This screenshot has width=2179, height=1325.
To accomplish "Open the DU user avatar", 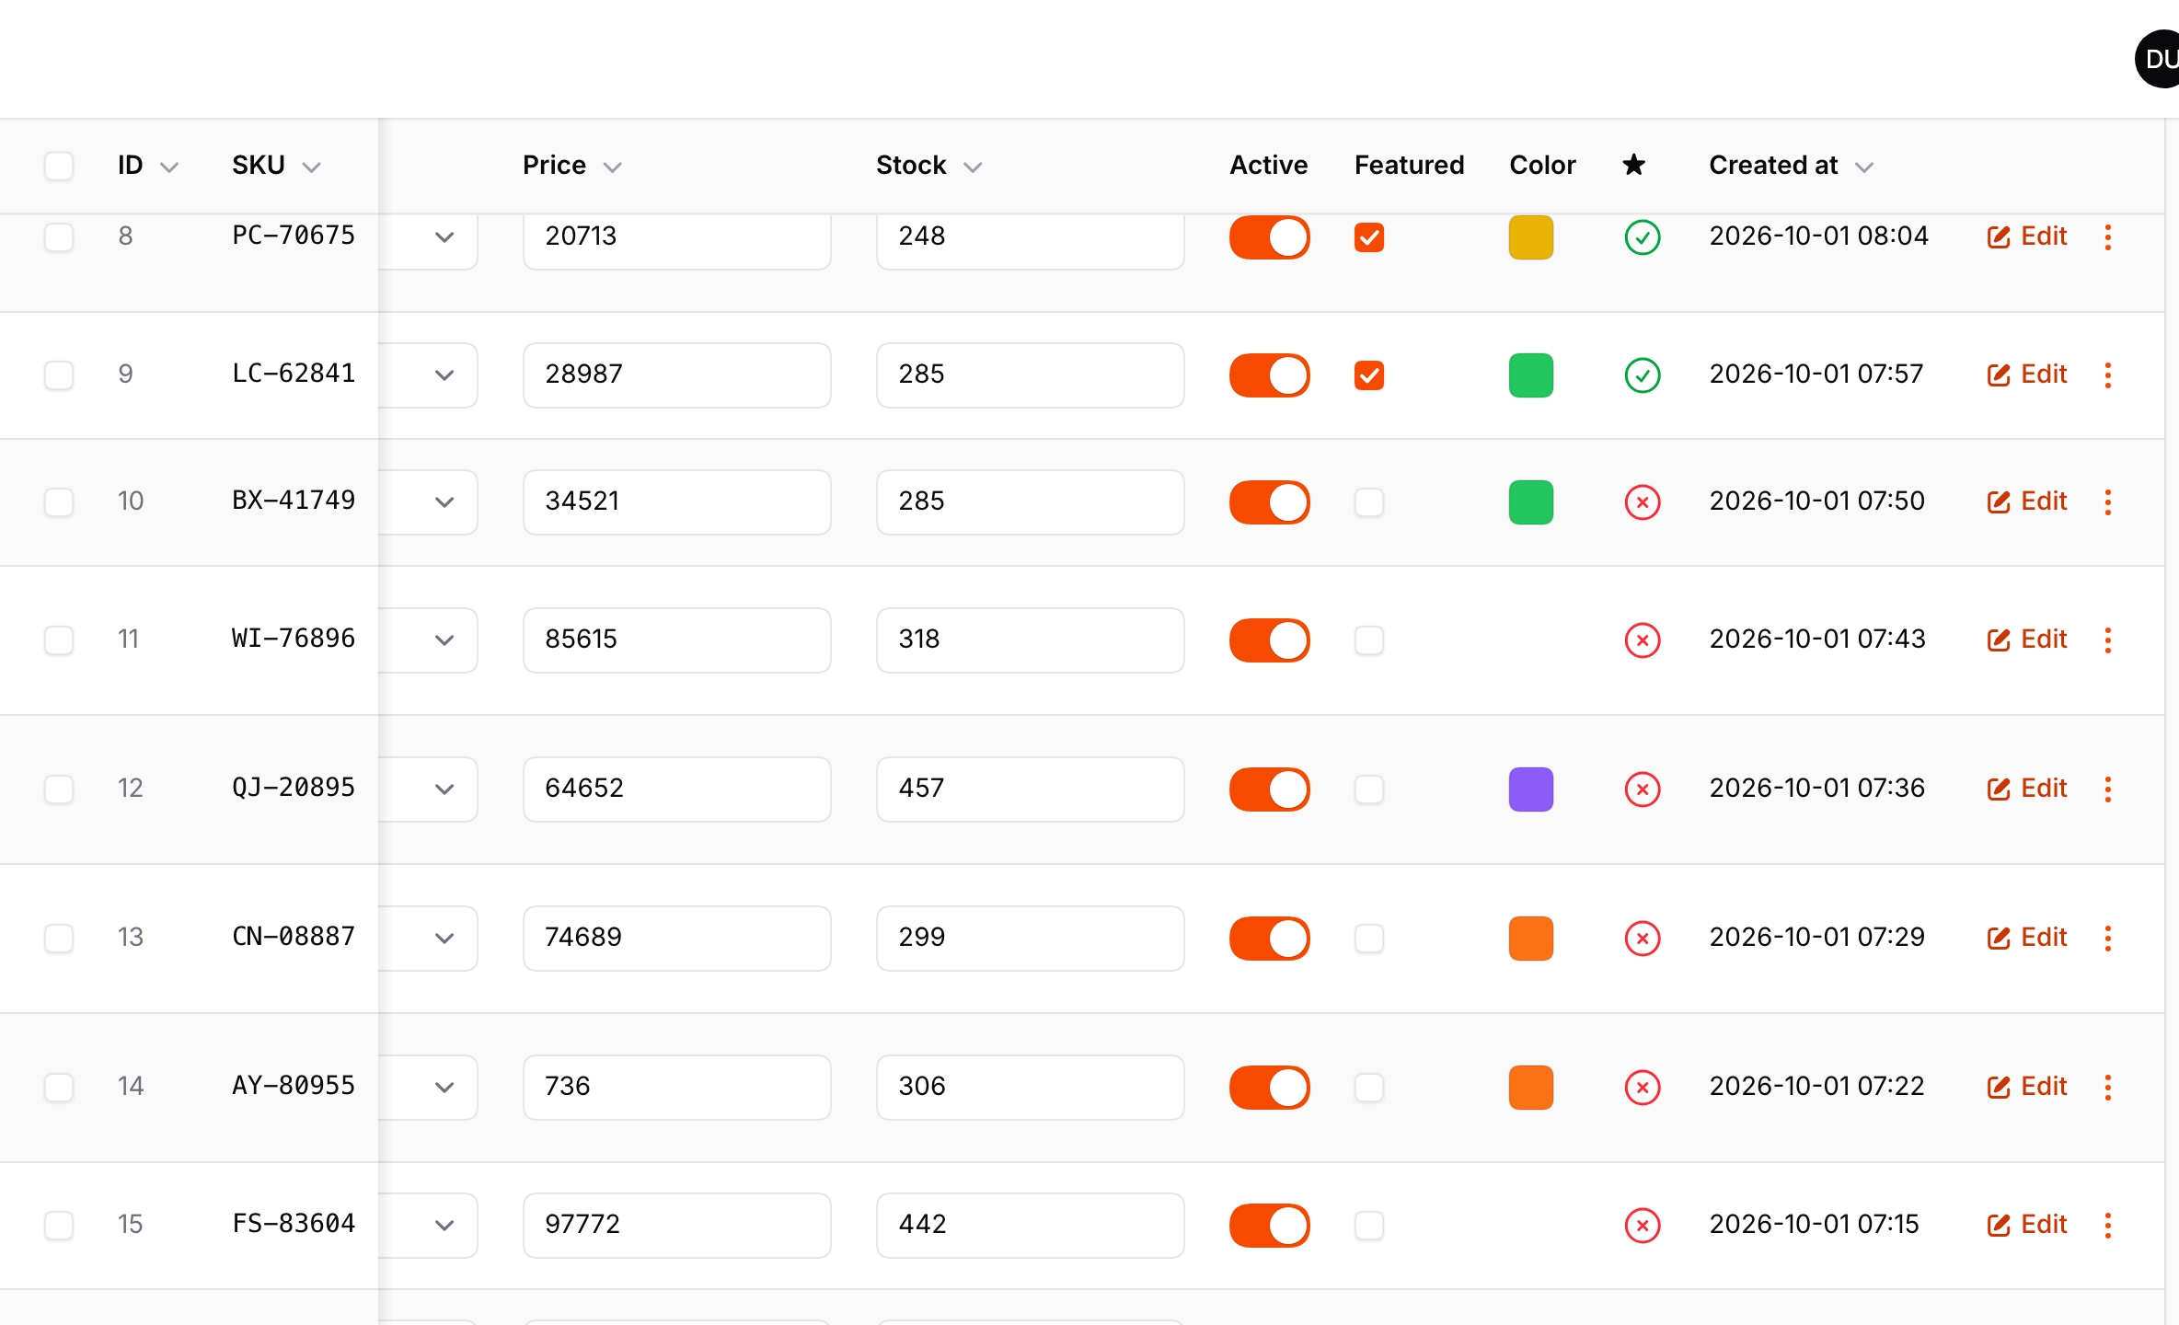I will click(x=2157, y=59).
